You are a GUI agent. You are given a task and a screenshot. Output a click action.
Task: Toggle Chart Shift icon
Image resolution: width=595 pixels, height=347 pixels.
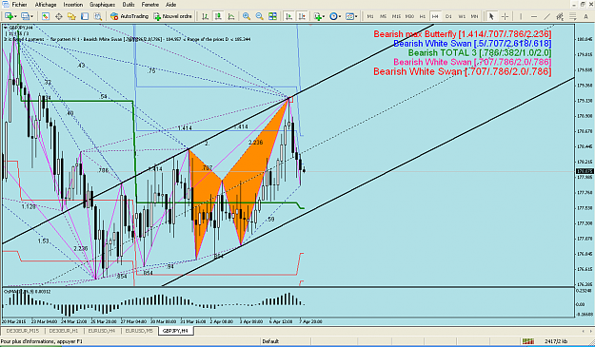point(302,16)
